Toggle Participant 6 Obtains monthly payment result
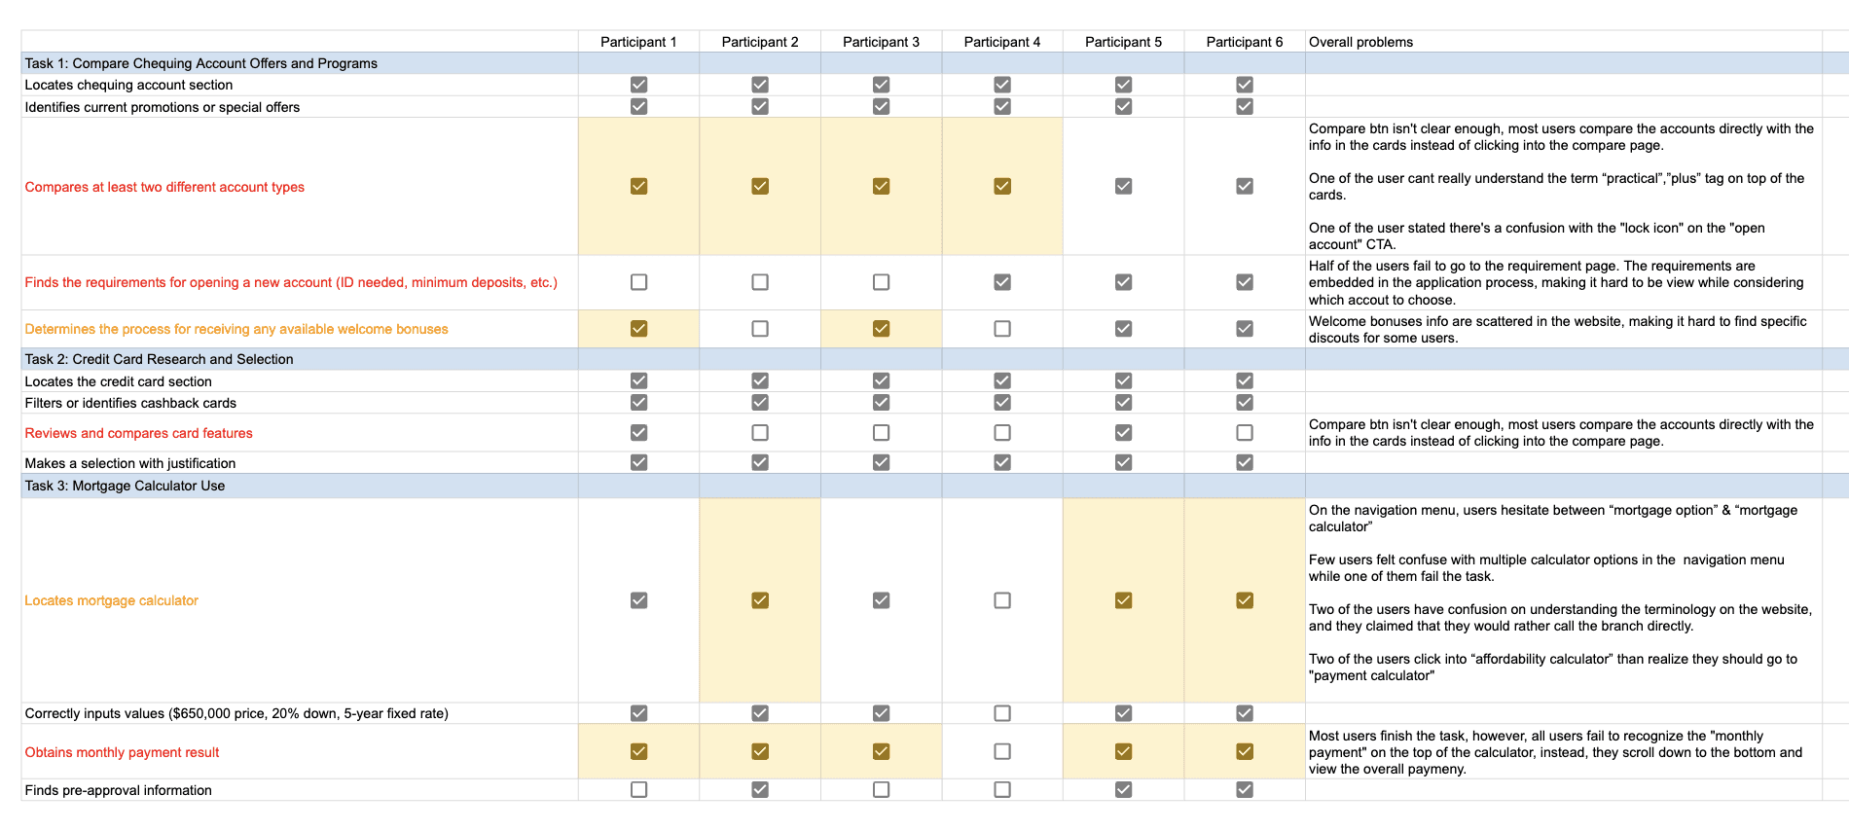This screenshot has height=831, width=1849. 1245,751
